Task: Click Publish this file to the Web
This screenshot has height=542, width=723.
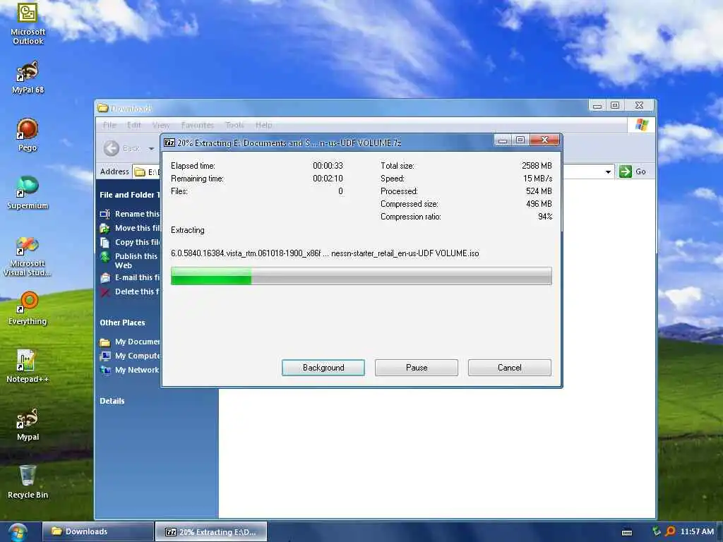Action: coord(136,261)
